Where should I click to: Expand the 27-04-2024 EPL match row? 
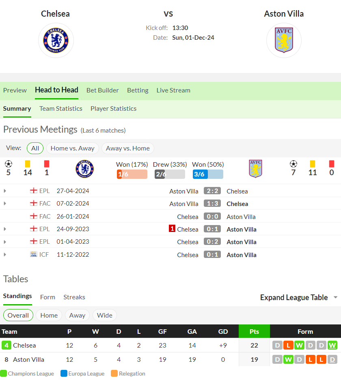click(5, 191)
